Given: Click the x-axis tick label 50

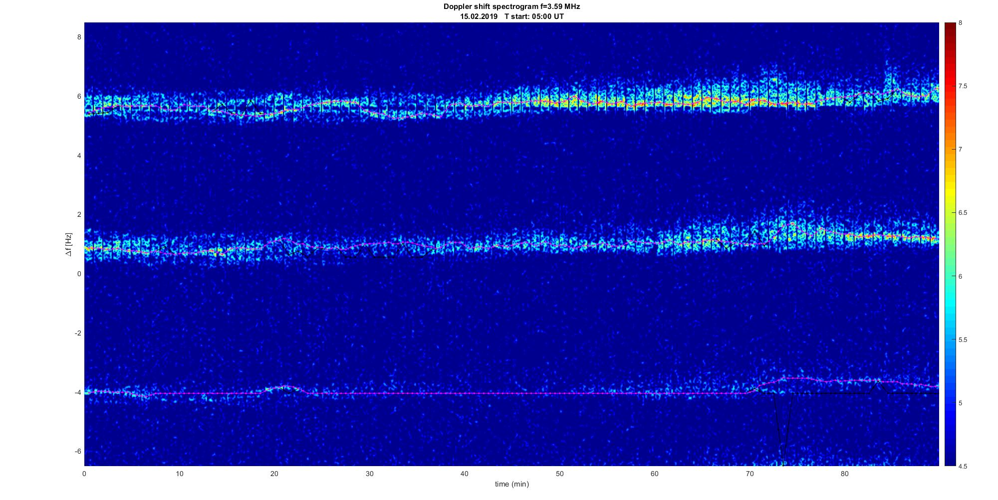Looking at the screenshot, I should click(559, 474).
